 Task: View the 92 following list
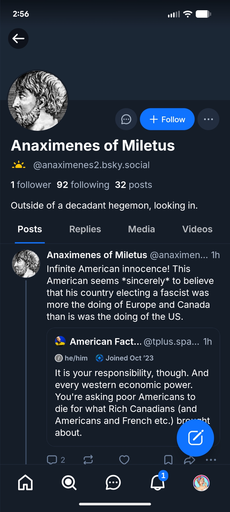83,185
